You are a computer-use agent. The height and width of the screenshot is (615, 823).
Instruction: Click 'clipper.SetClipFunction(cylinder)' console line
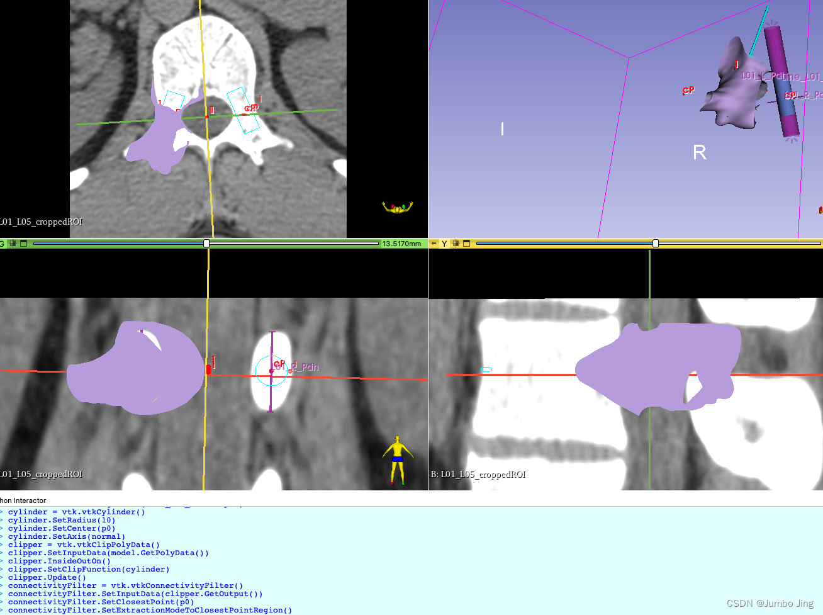tap(89, 569)
